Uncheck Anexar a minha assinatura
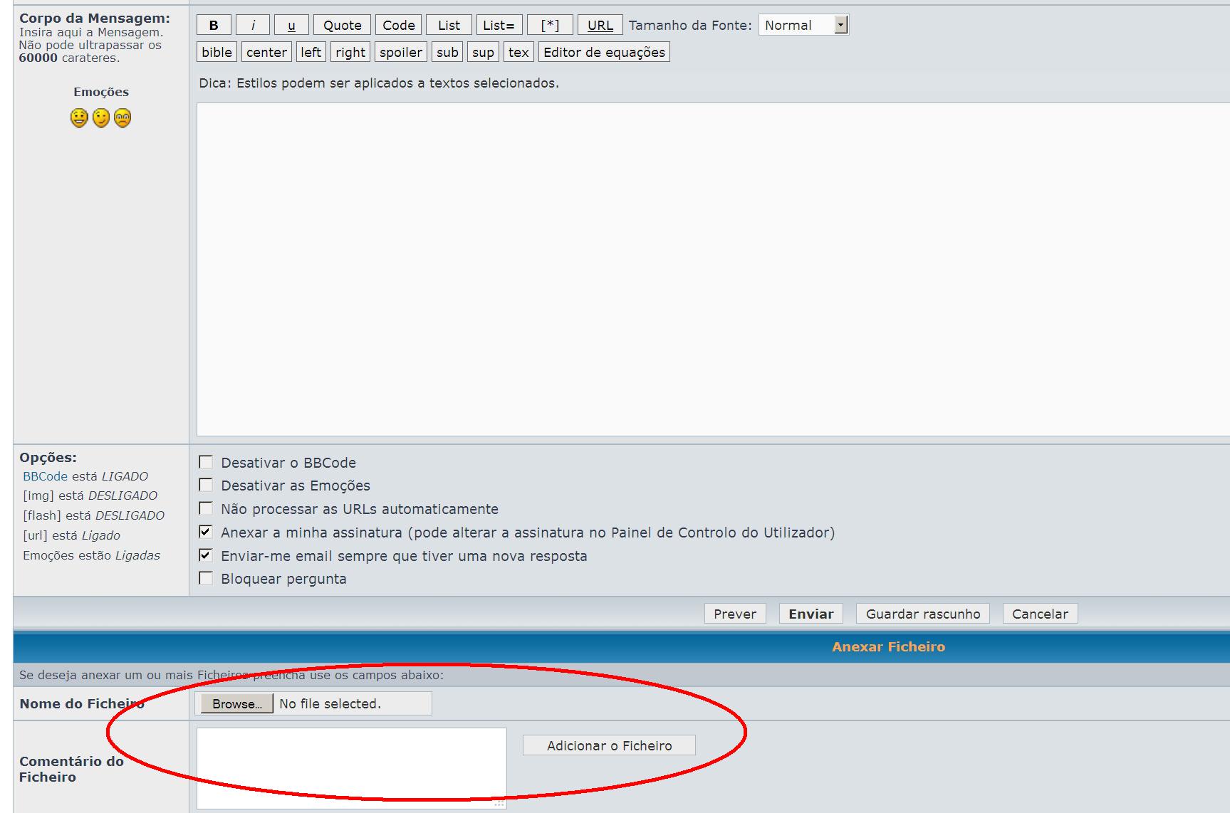This screenshot has height=813, width=1230. click(x=206, y=532)
